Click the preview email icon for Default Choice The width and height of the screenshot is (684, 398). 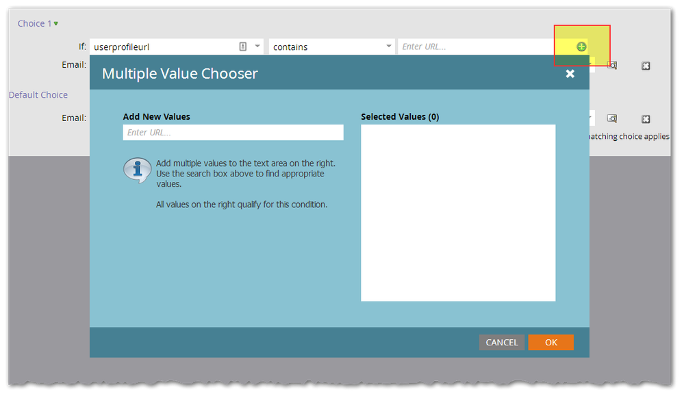612,118
